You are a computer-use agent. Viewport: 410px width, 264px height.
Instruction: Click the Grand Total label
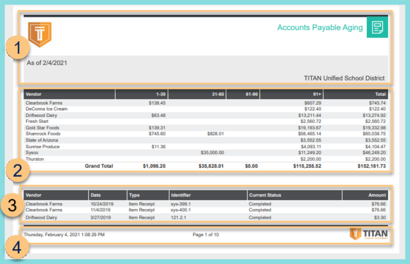(x=99, y=166)
